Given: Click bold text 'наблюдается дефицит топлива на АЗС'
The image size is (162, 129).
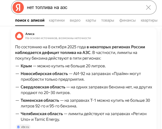Looking at the screenshot, I should pos(53,53).
